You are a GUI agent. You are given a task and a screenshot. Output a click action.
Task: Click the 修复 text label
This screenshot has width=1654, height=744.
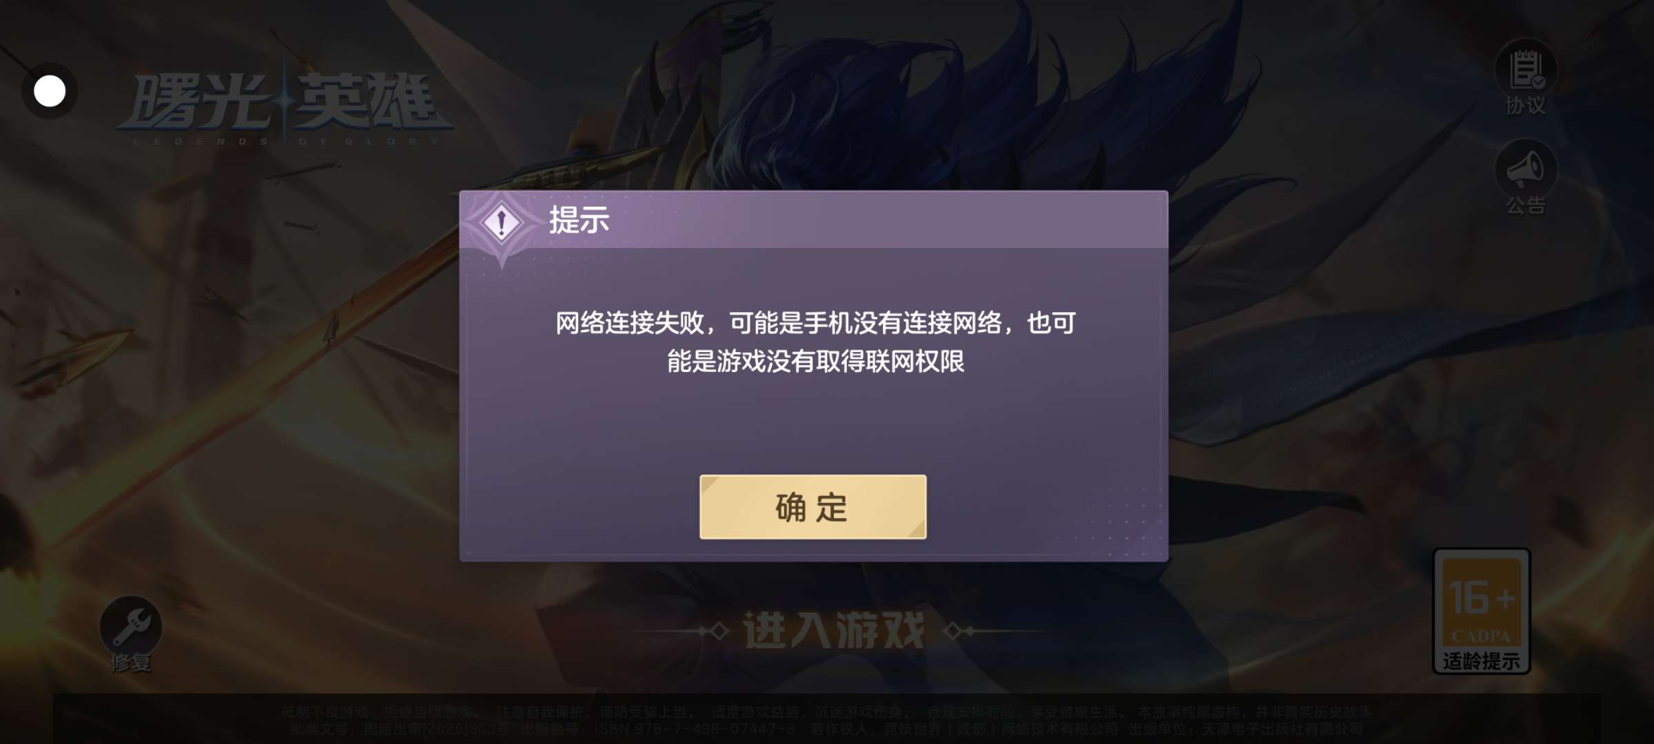pos(131,663)
